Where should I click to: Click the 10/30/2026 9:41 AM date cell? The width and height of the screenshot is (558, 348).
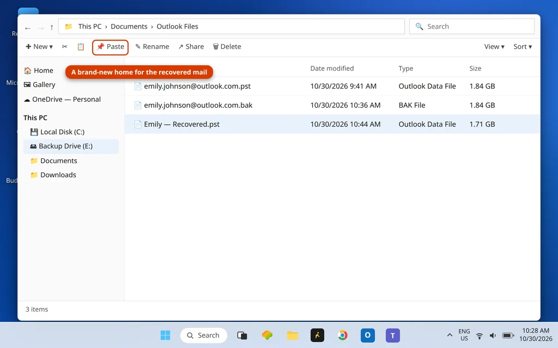[x=343, y=86]
